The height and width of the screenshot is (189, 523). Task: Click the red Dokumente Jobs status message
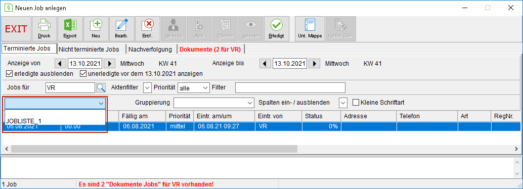click(146, 184)
